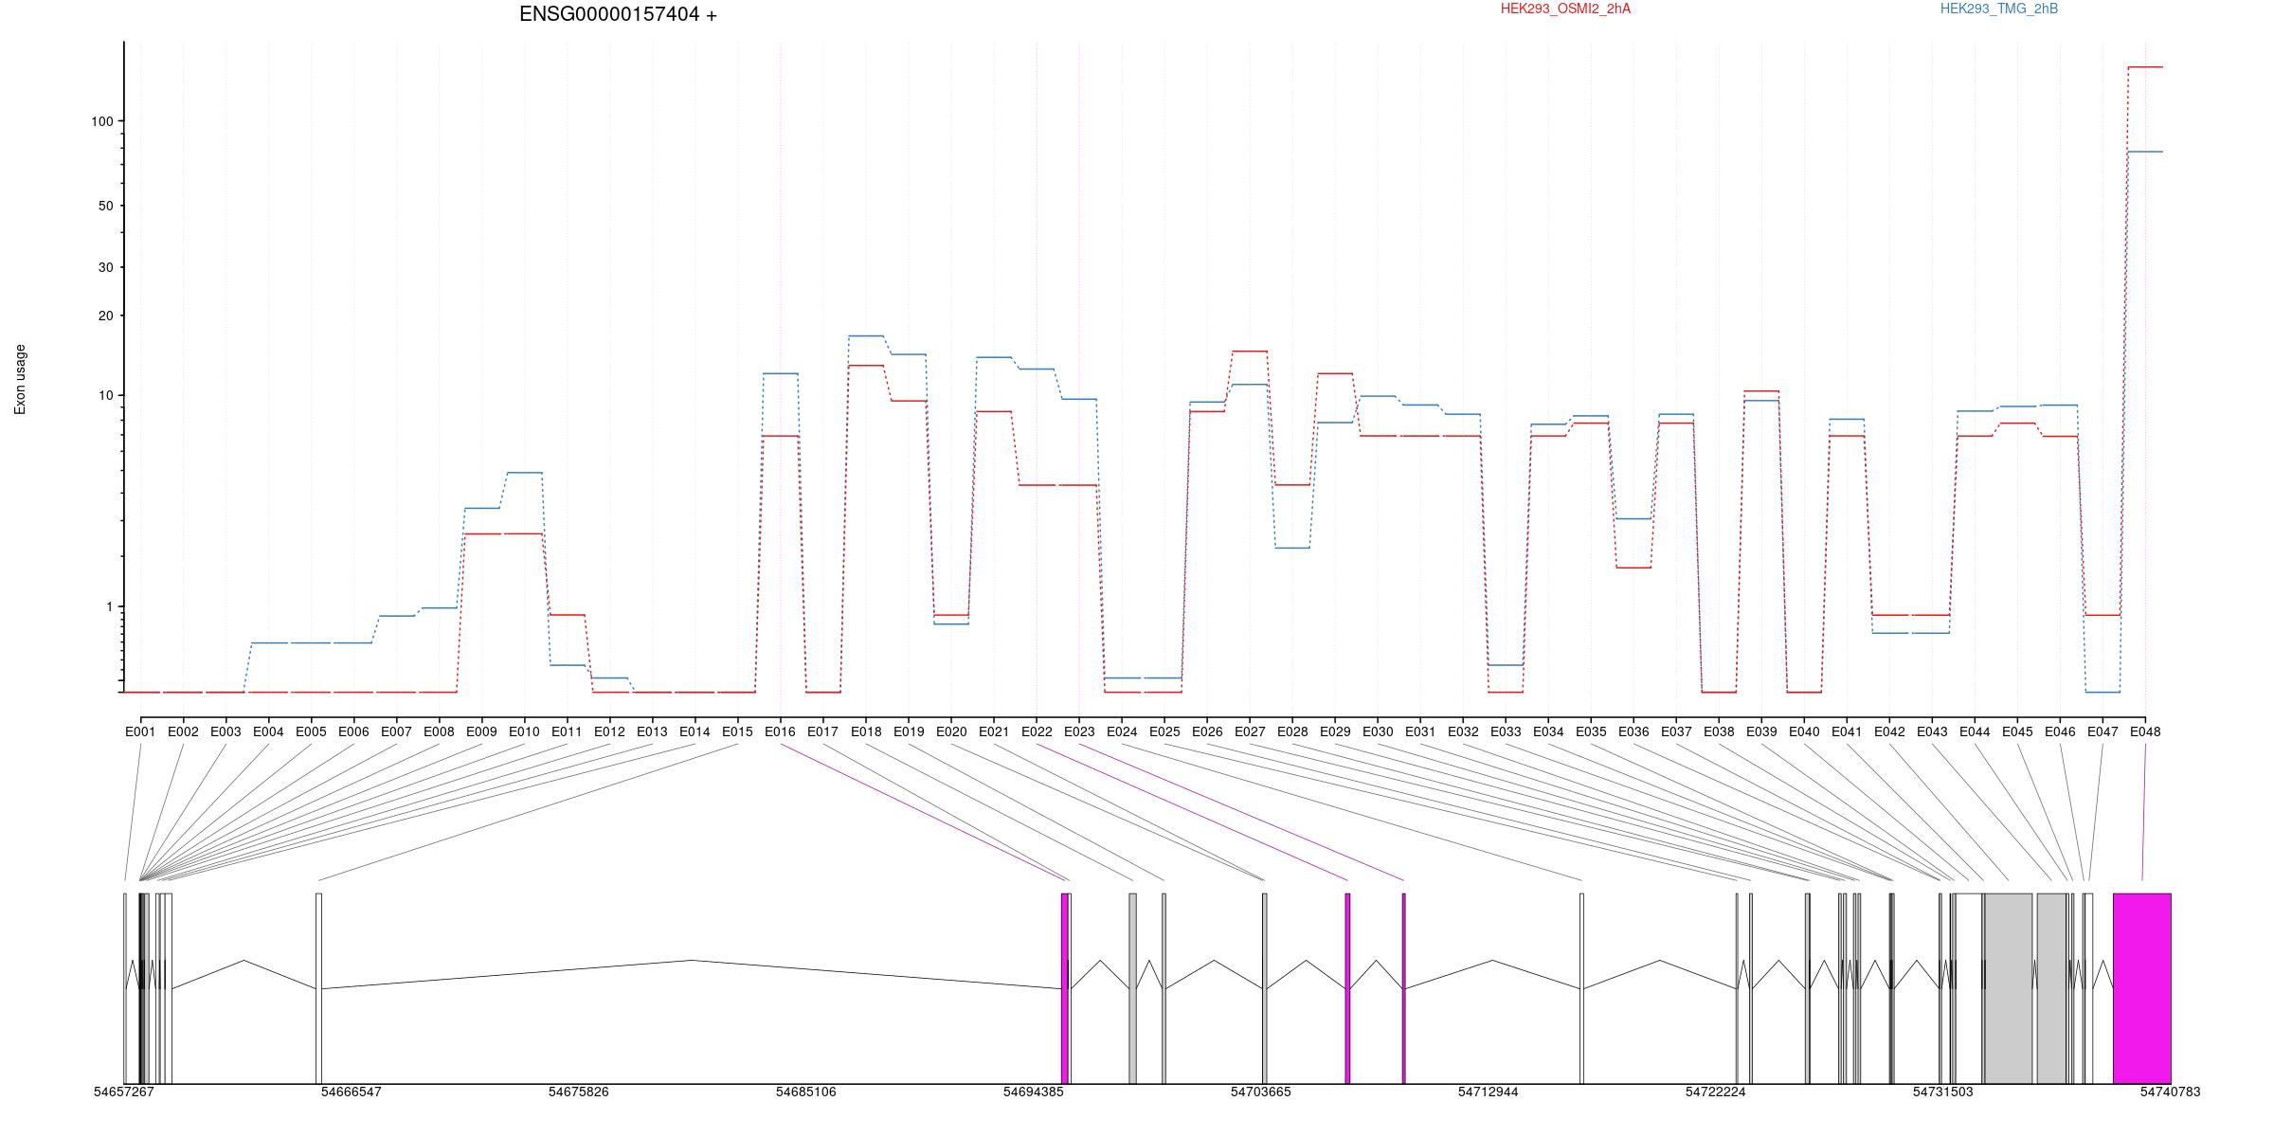The width and height of the screenshot is (2274, 1137).
Task: Click genomic coordinate 54675826
Action: tap(579, 1092)
